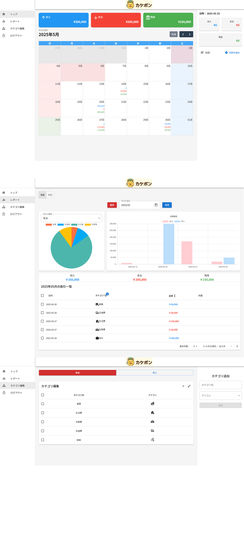
Task: Expand the アイコン dropdown in カテゴリ追加
Action: tap(221, 396)
